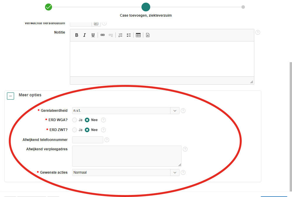The width and height of the screenshot is (292, 197).
Task: Click the Gewenste acties field label
Action: (53, 172)
